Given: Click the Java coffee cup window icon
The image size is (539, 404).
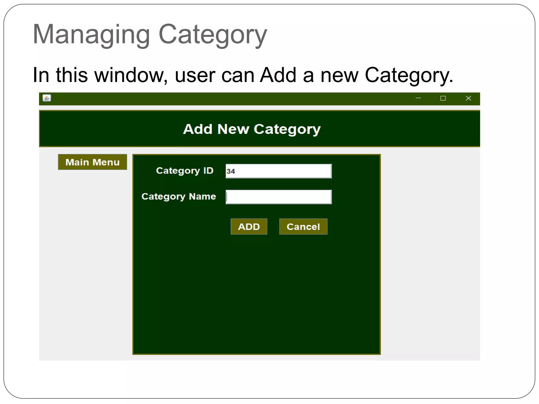Looking at the screenshot, I should [x=47, y=98].
